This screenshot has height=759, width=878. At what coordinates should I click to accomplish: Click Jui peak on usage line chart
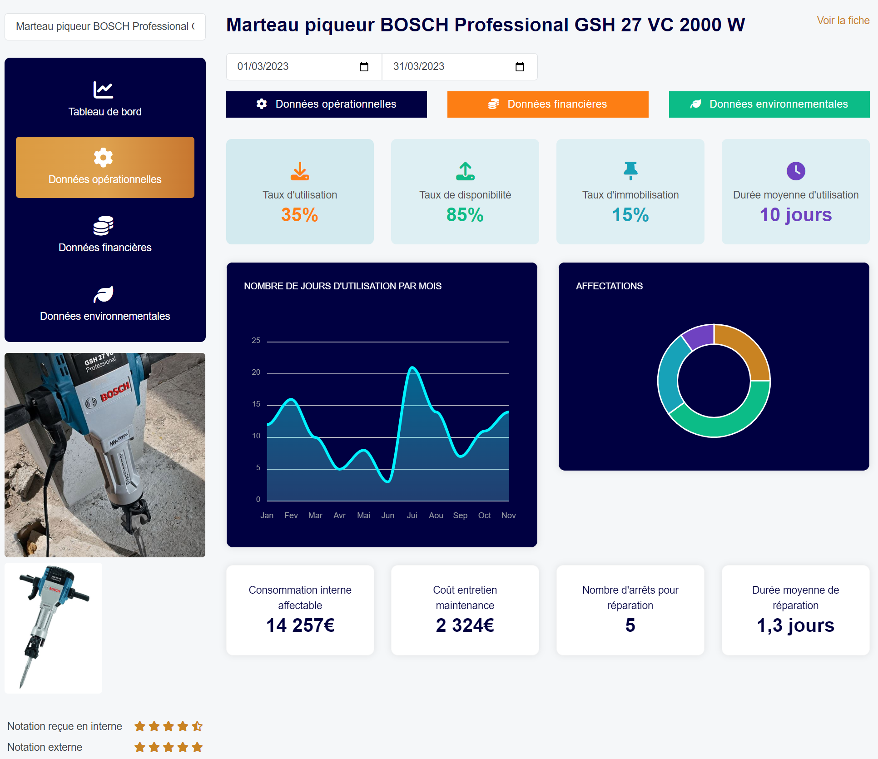[x=412, y=367]
